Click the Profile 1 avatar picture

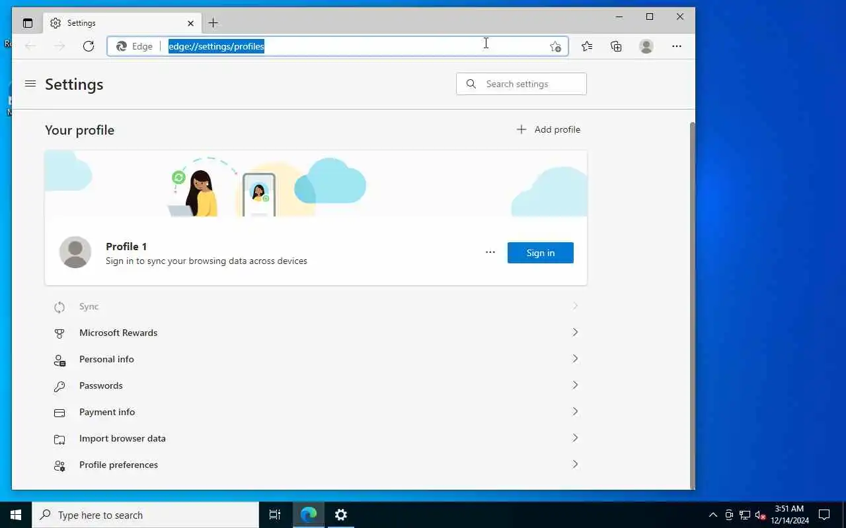click(x=75, y=252)
